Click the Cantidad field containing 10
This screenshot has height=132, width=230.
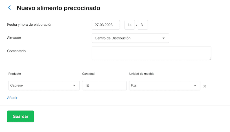coord(104,86)
